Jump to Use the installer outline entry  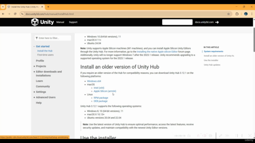click(211, 60)
